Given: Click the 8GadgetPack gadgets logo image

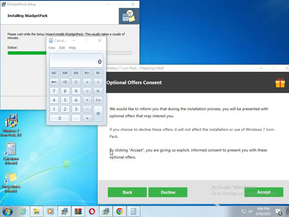Looking at the screenshot, I should pos(129,16).
